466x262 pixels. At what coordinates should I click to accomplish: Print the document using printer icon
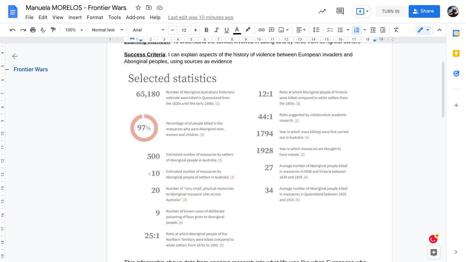[x=33, y=30]
